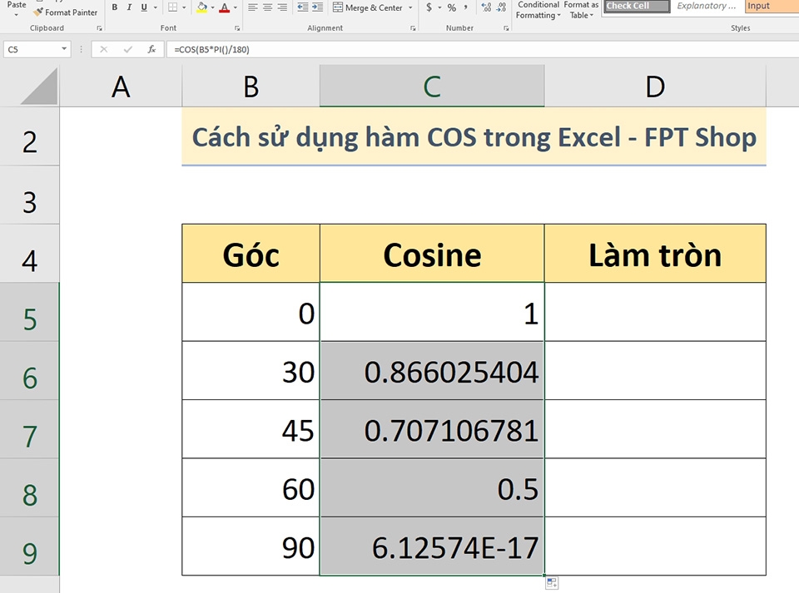Open the font color dropdown arrow

(235, 7)
